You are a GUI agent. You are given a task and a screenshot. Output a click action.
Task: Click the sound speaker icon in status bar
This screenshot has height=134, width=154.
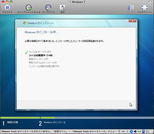135,131
